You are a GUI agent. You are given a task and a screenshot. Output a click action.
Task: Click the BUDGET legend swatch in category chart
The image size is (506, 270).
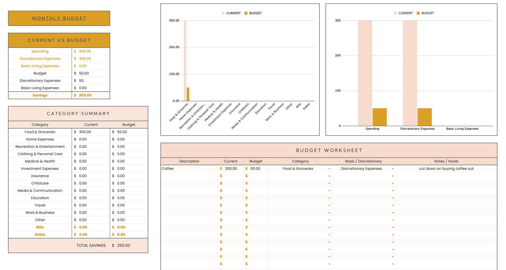[x=246, y=13]
